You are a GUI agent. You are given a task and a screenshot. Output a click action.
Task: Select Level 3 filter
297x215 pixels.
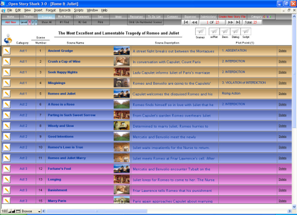coord(36,23)
